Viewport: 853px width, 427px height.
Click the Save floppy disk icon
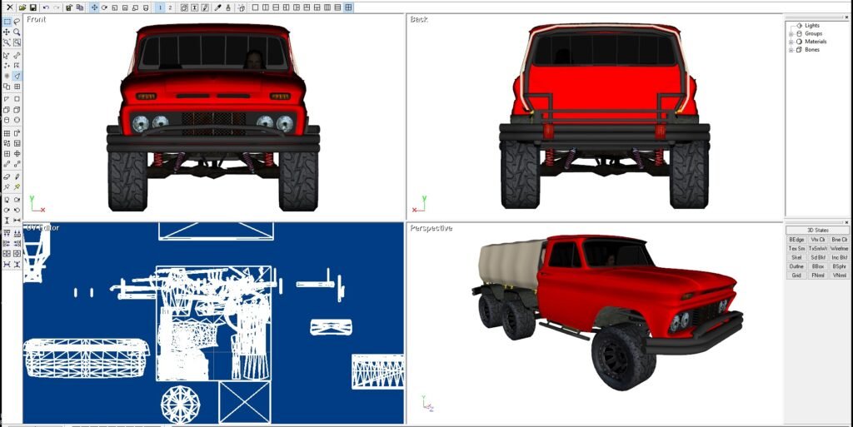coord(32,7)
